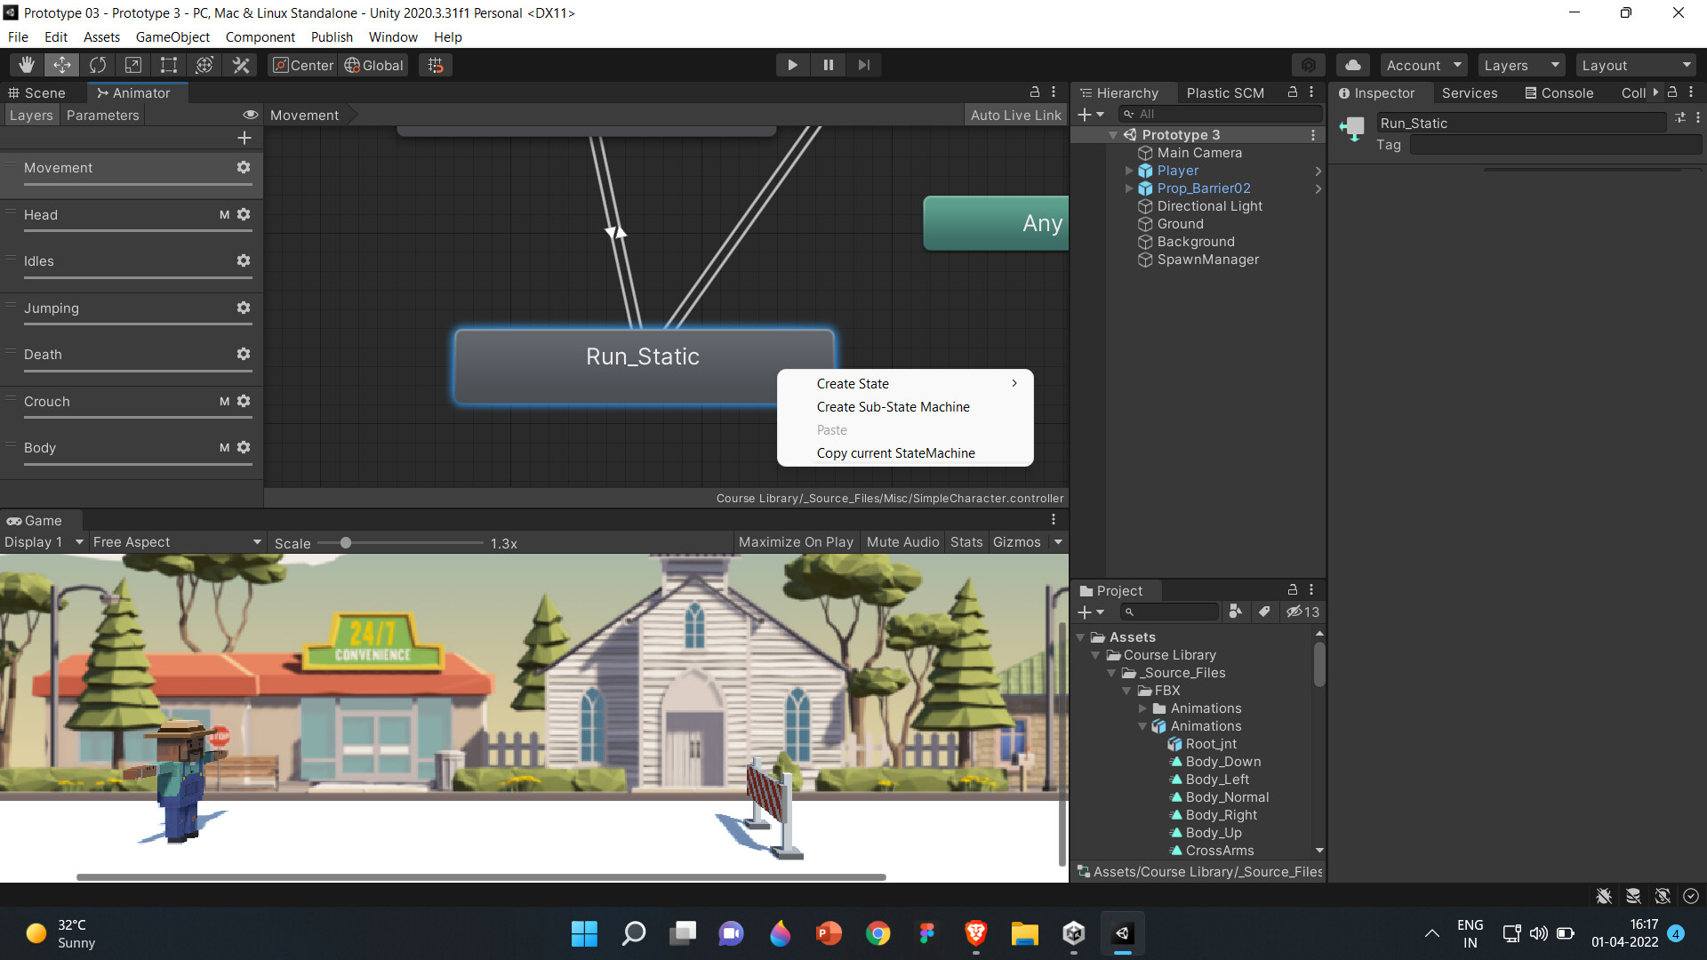The width and height of the screenshot is (1707, 960).
Task: Select the Move tool in the toolbar
Action: (61, 64)
